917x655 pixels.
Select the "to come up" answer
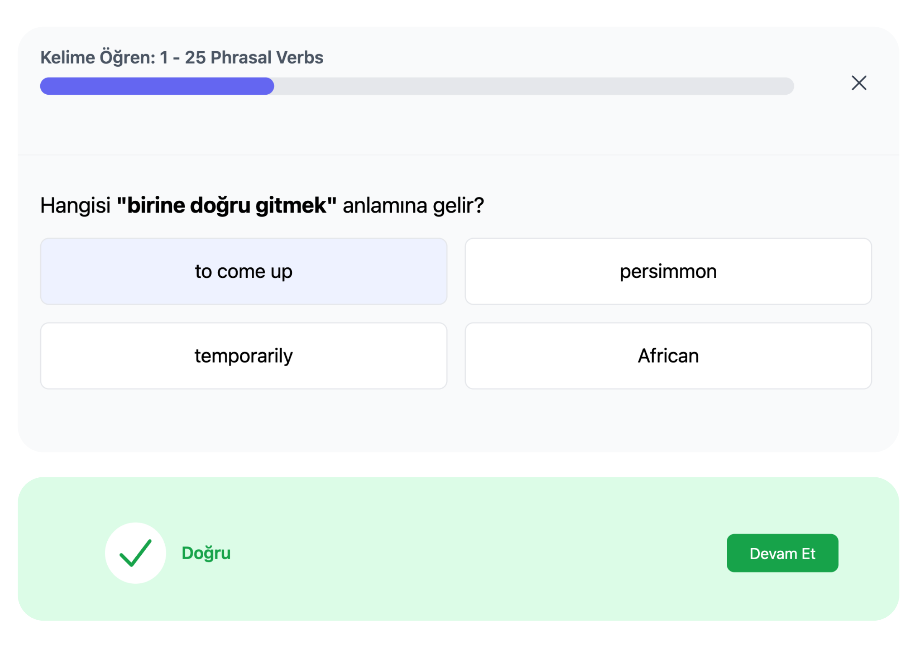tap(243, 272)
